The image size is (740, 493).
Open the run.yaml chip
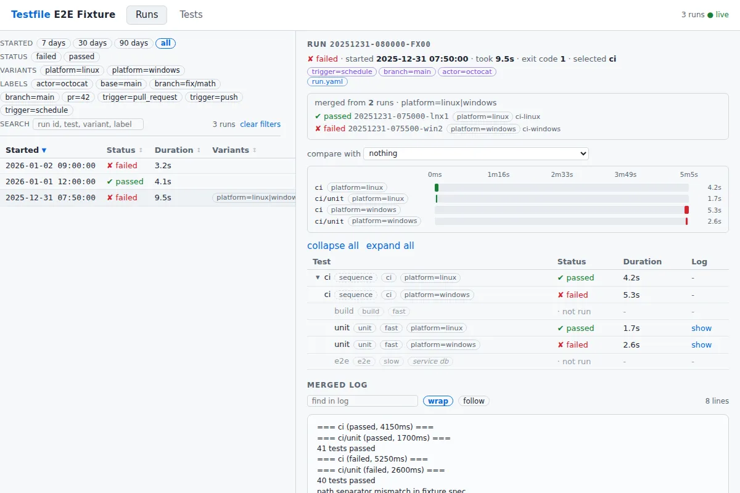point(327,81)
